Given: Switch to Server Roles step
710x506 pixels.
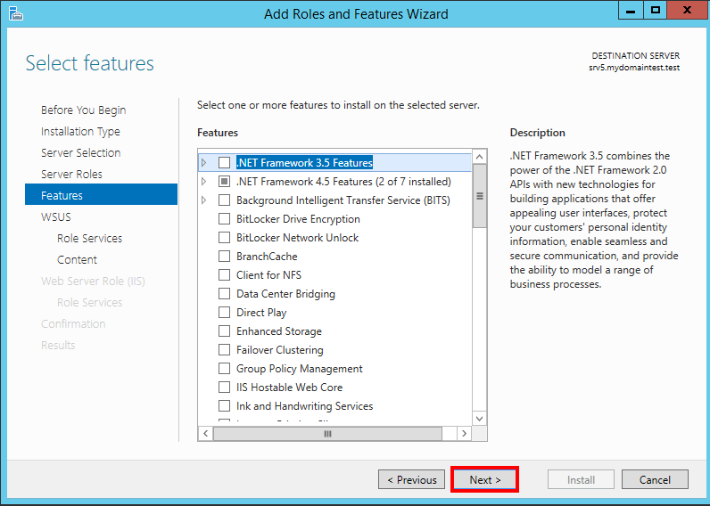Looking at the screenshot, I should tap(71, 174).
